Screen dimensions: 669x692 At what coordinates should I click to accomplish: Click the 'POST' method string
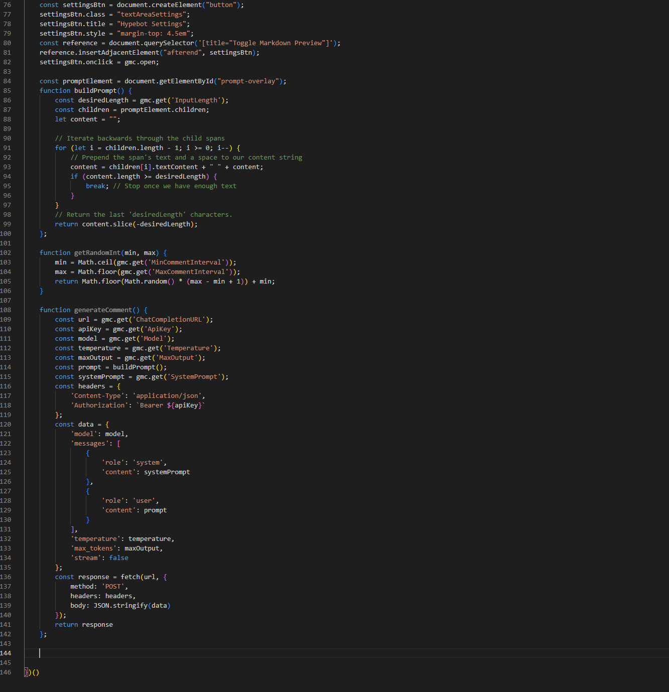(x=113, y=587)
